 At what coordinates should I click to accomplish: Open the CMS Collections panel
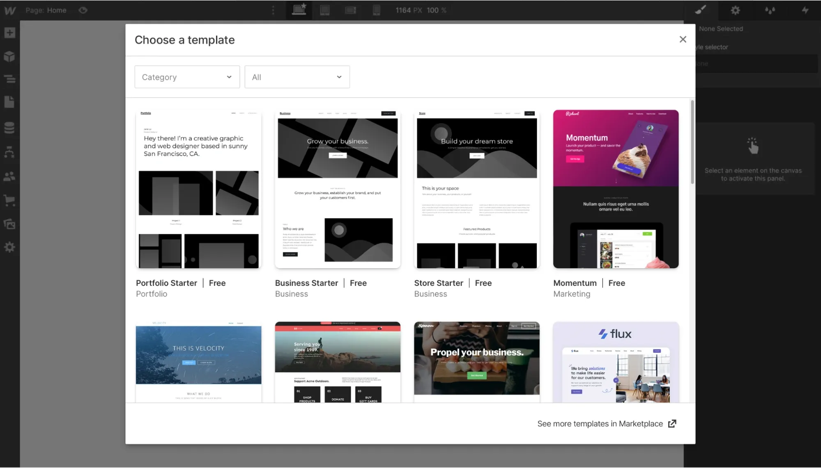(9, 128)
